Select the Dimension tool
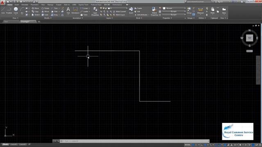 pyautogui.click(x=75, y=10)
